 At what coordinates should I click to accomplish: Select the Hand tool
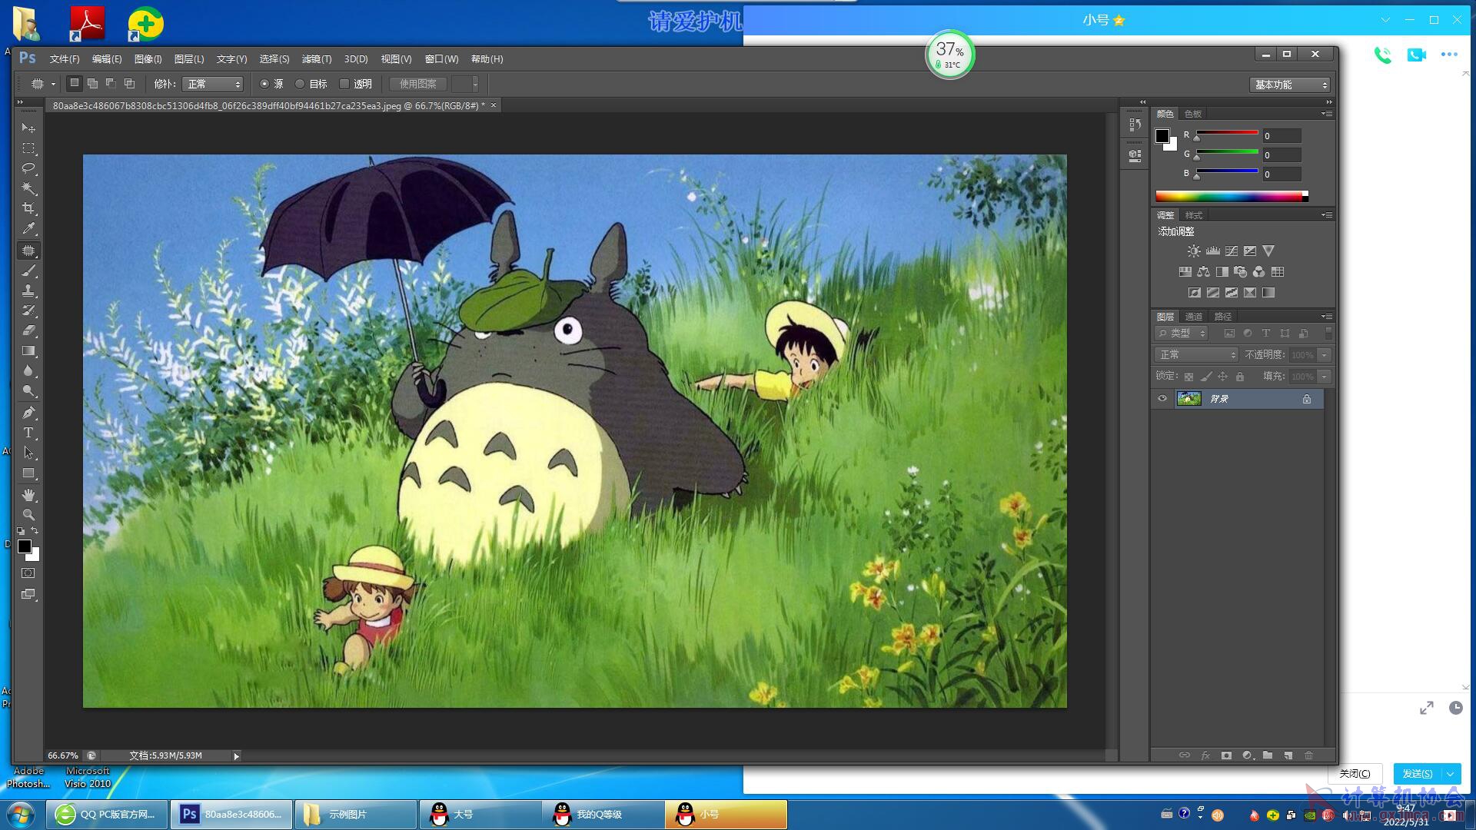(x=28, y=495)
